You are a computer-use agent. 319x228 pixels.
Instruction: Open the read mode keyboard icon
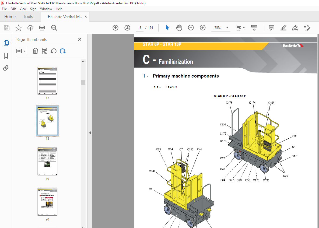[254, 28]
